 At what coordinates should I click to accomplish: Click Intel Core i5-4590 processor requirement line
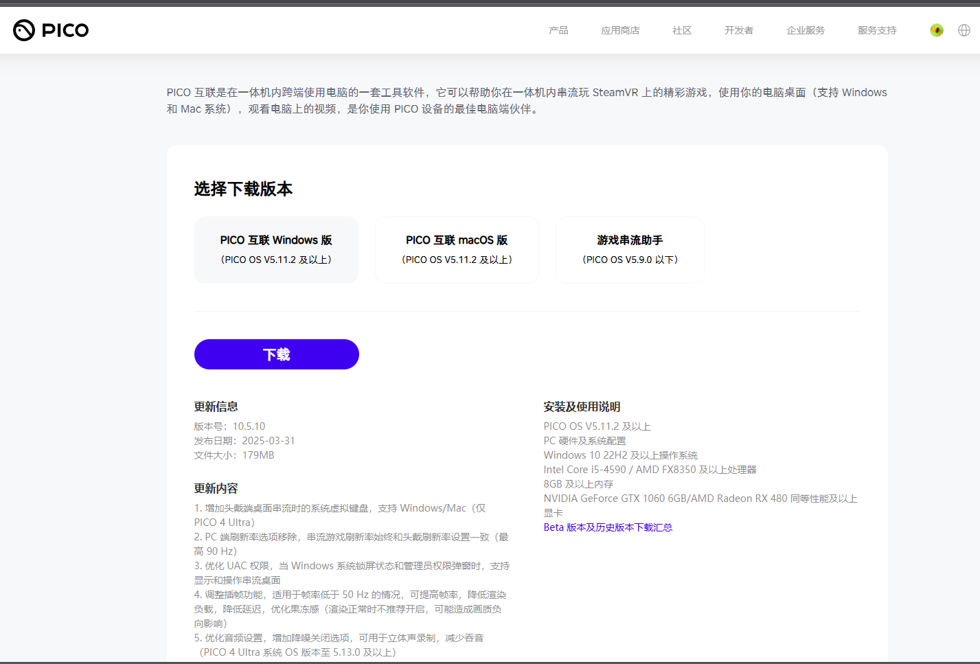(x=650, y=470)
